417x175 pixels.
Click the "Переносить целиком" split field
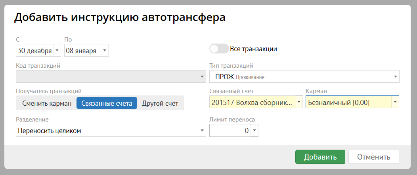(107, 130)
